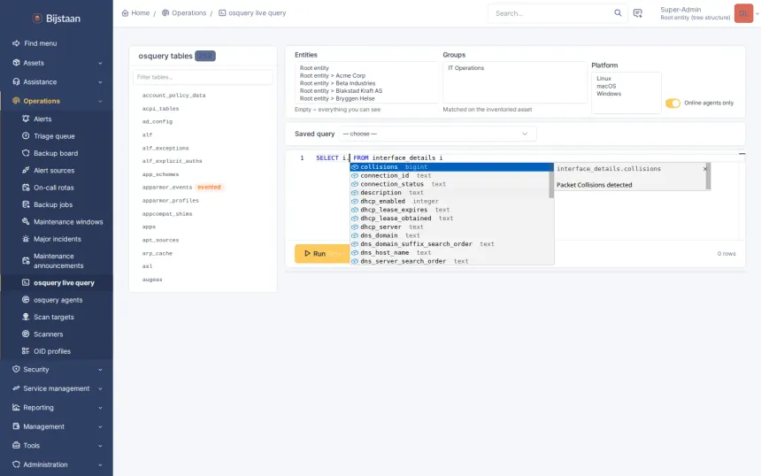Screen dimensions: 761x476
Task: Expand the Service management chevron
Action: (100, 388)
